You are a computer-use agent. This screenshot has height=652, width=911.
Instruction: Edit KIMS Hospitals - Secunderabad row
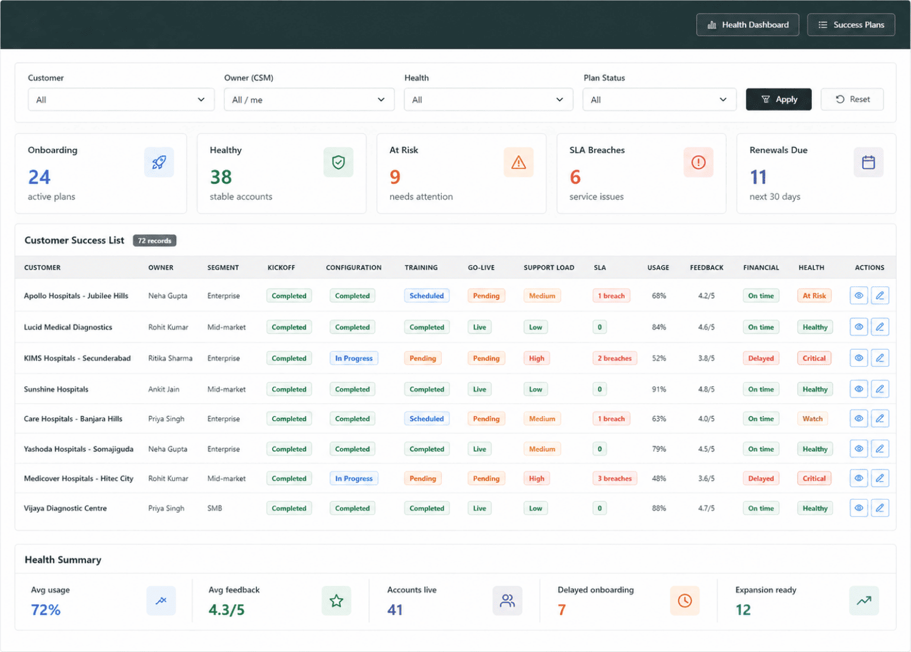(x=880, y=358)
